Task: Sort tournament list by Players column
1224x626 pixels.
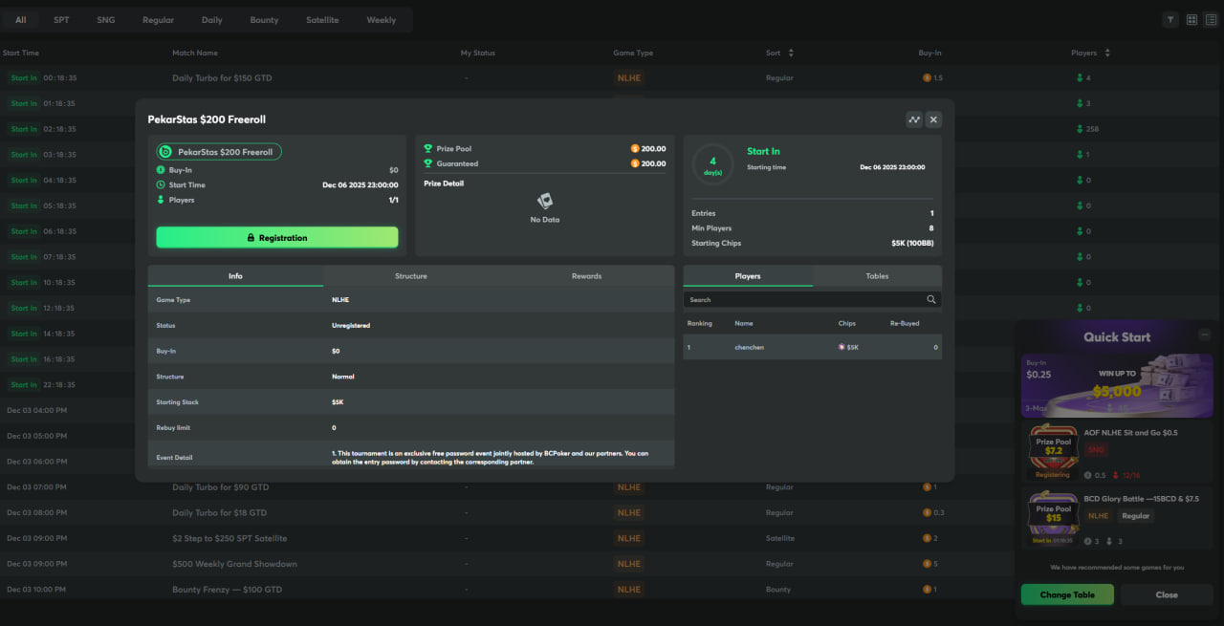Action: pos(1107,53)
